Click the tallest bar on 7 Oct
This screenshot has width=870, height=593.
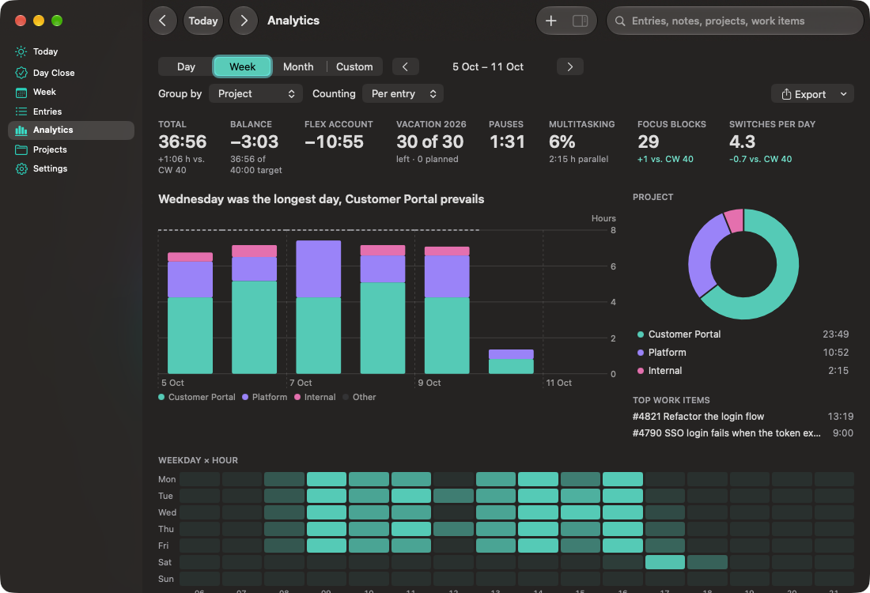[x=319, y=308]
